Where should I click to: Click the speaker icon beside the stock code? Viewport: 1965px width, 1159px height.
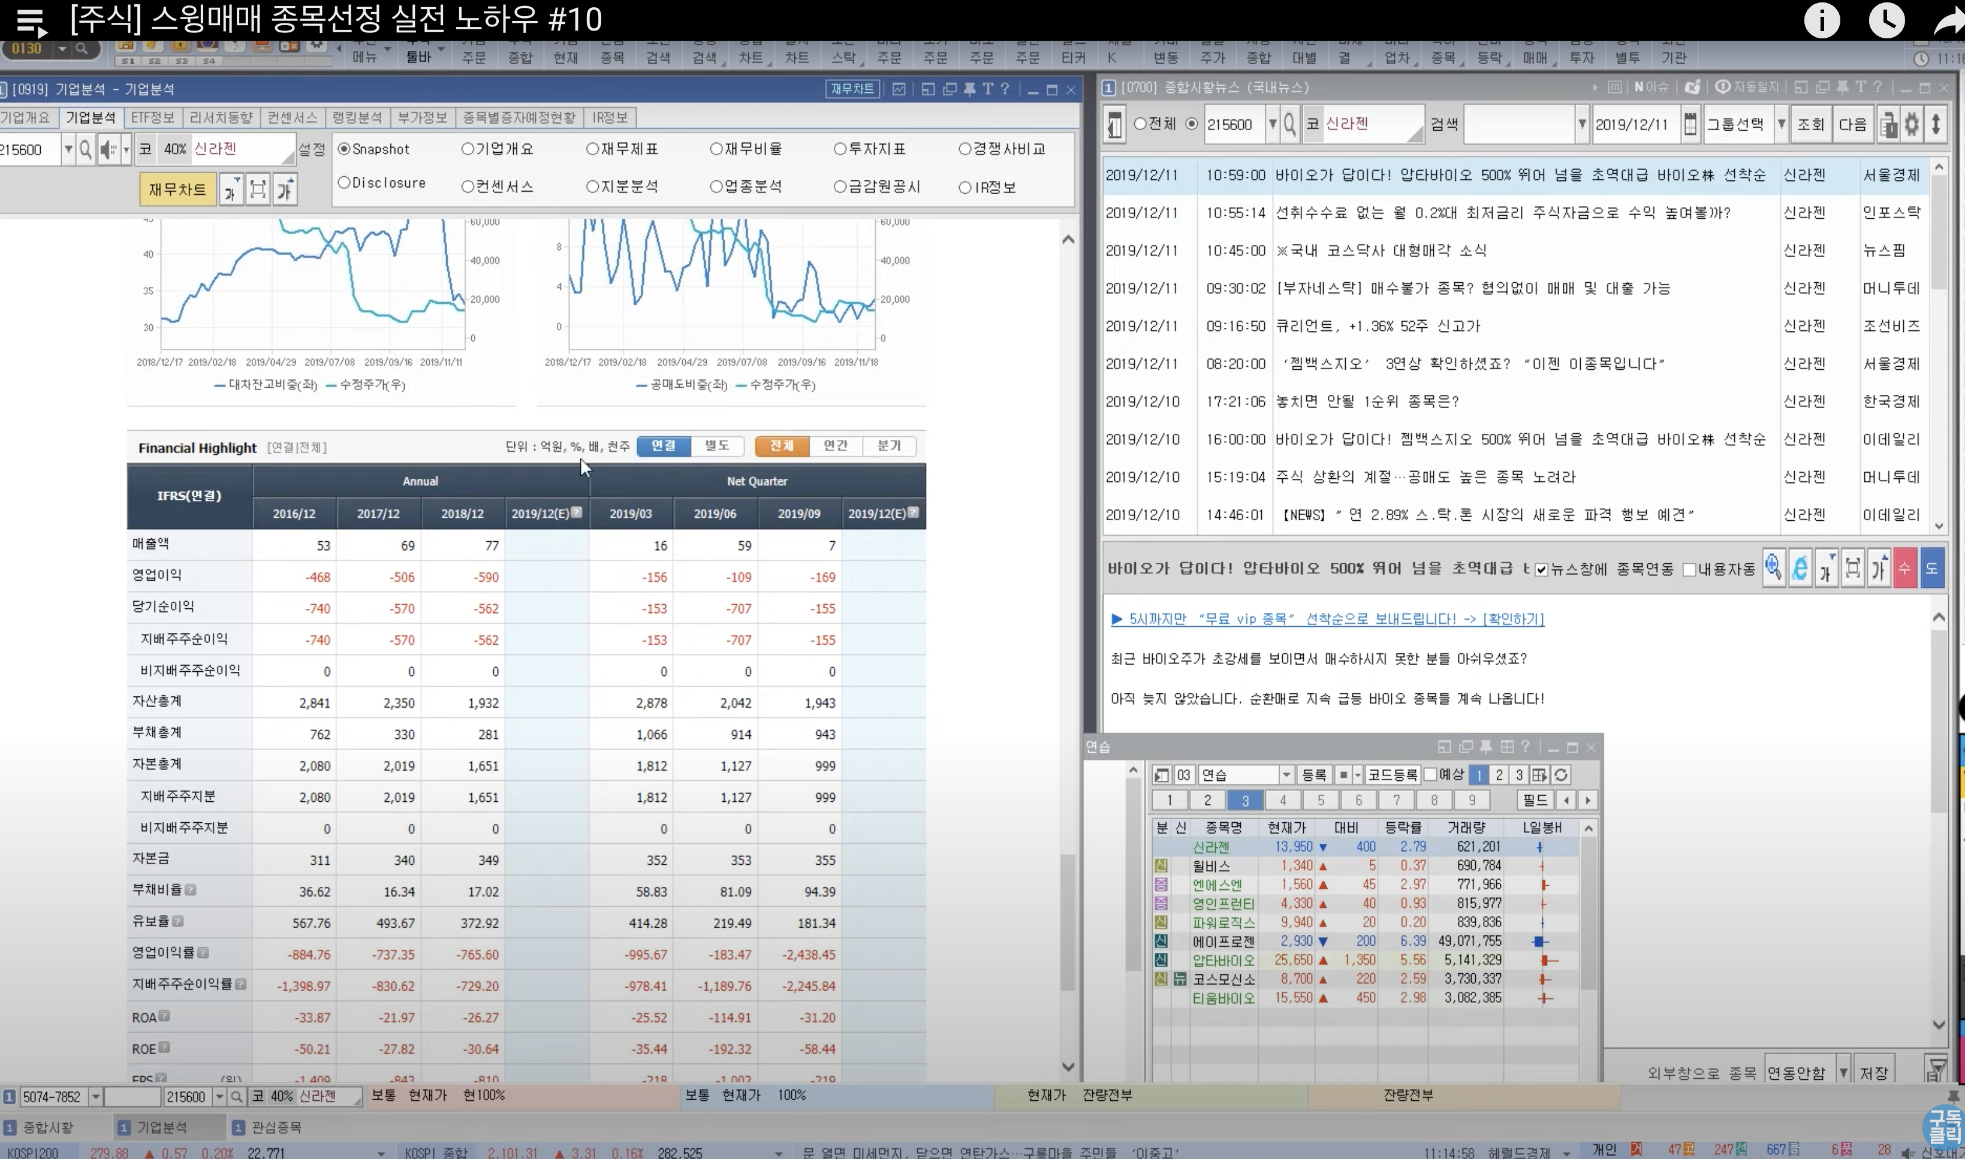[109, 149]
